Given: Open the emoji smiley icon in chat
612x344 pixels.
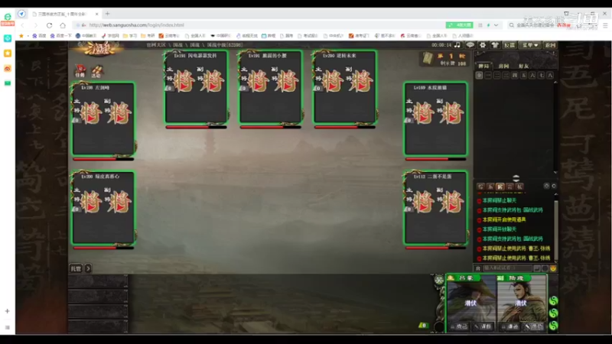Looking at the screenshot, I should tap(553, 268).
